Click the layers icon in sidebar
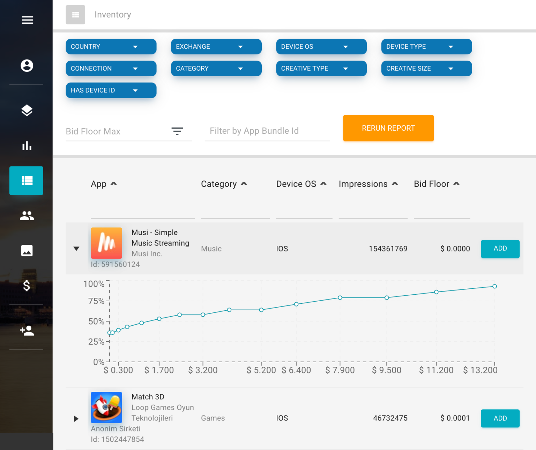The image size is (536, 450). tap(27, 110)
